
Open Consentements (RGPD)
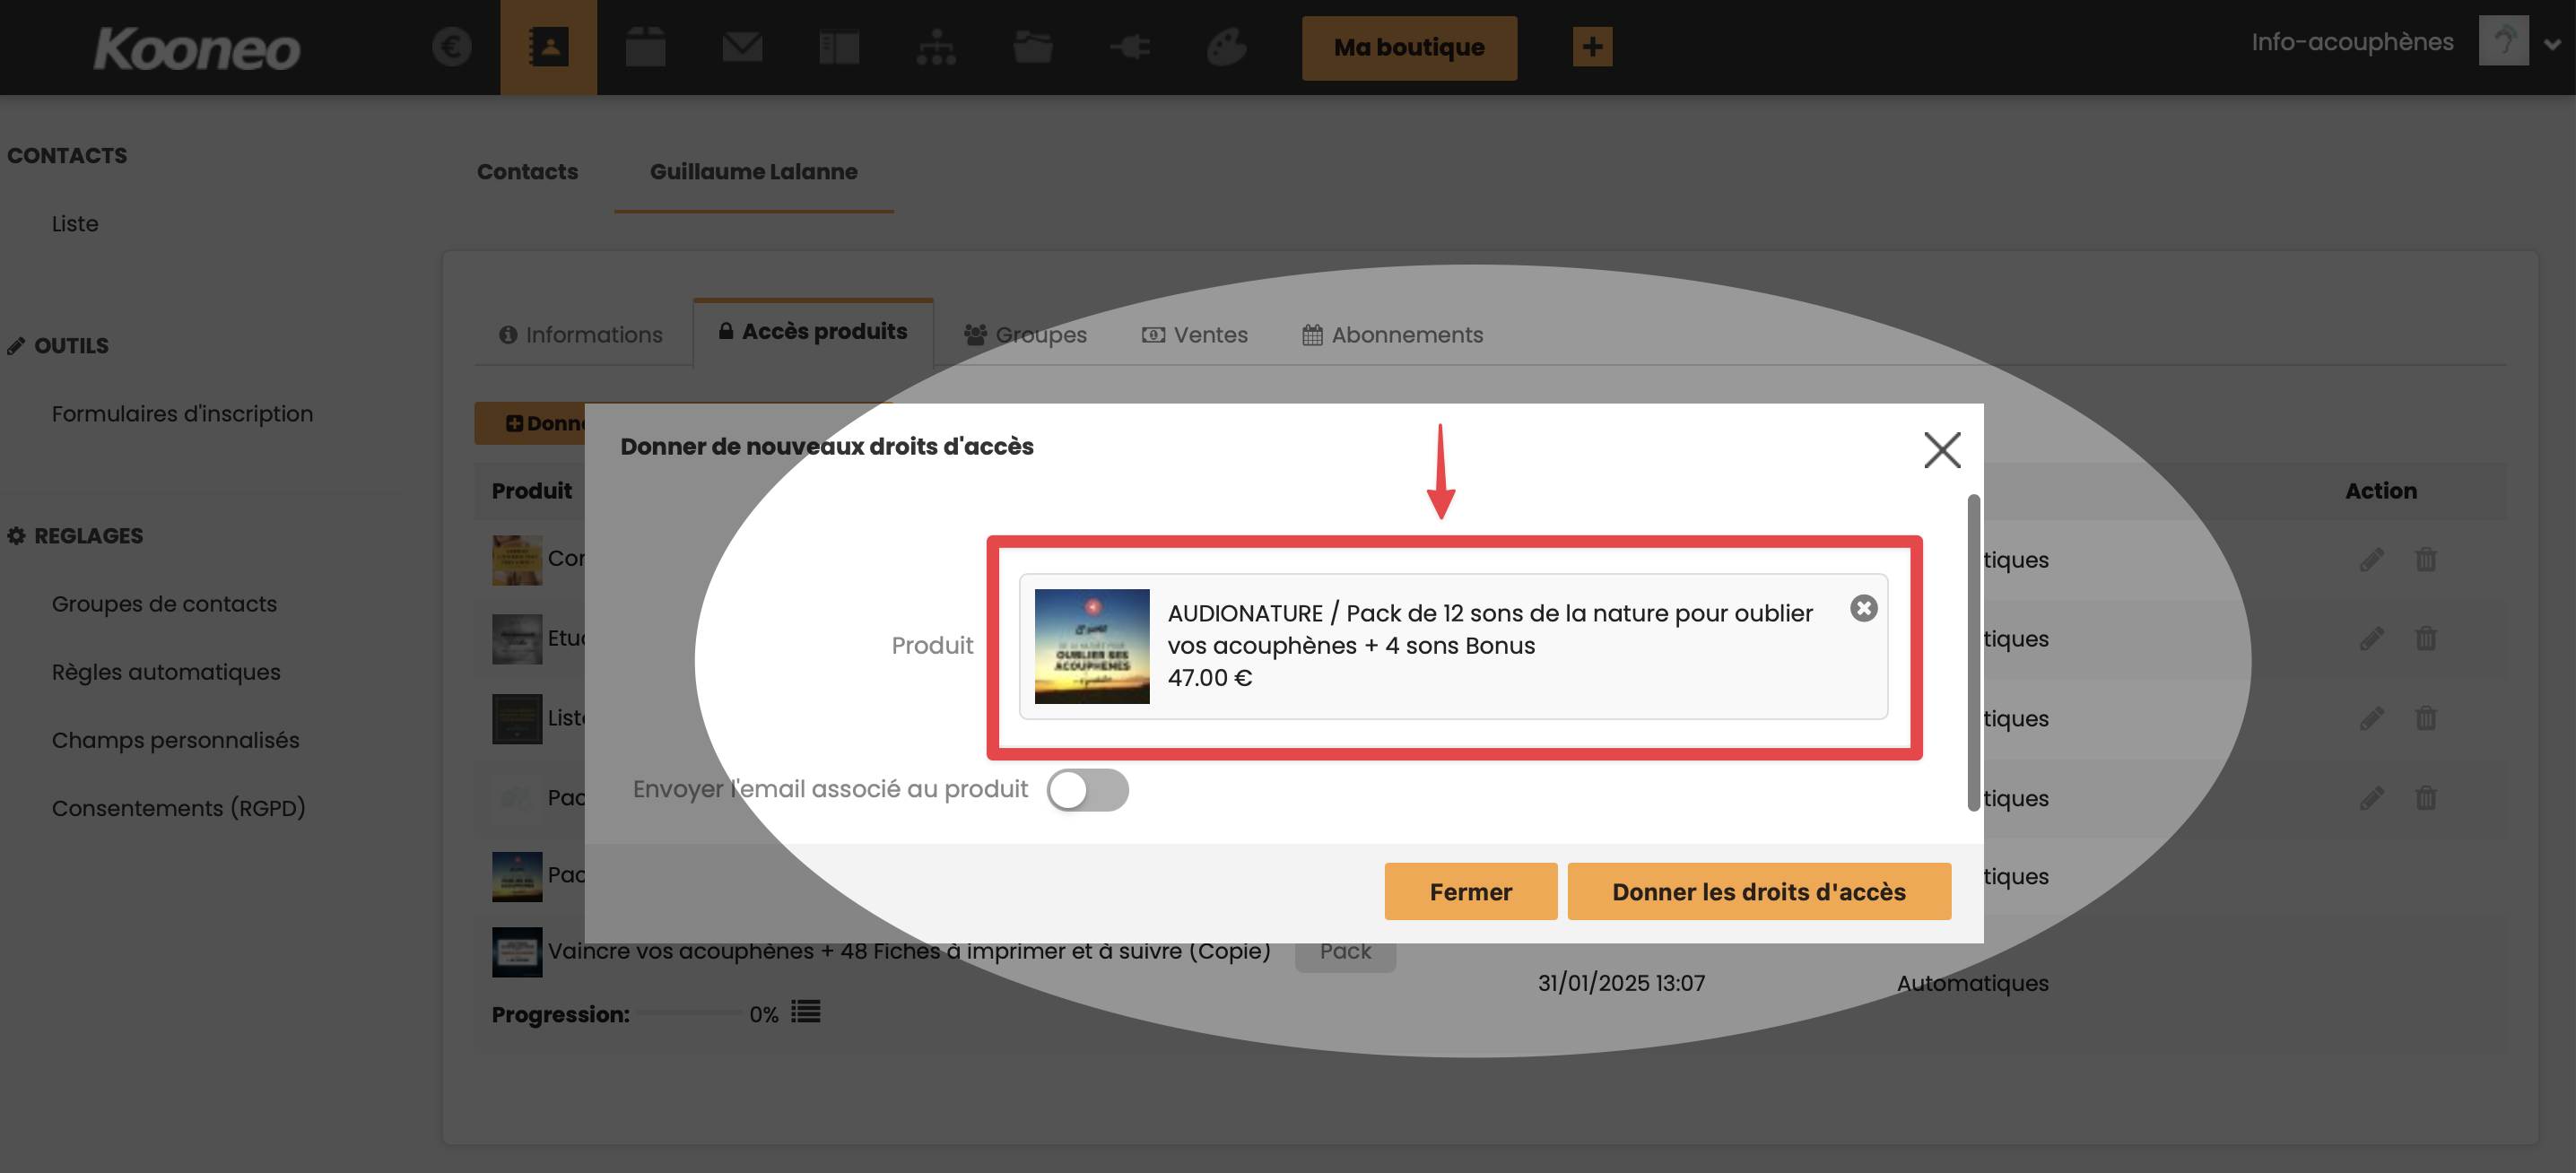(178, 808)
